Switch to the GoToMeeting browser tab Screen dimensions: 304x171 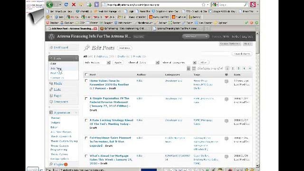click(124, 28)
